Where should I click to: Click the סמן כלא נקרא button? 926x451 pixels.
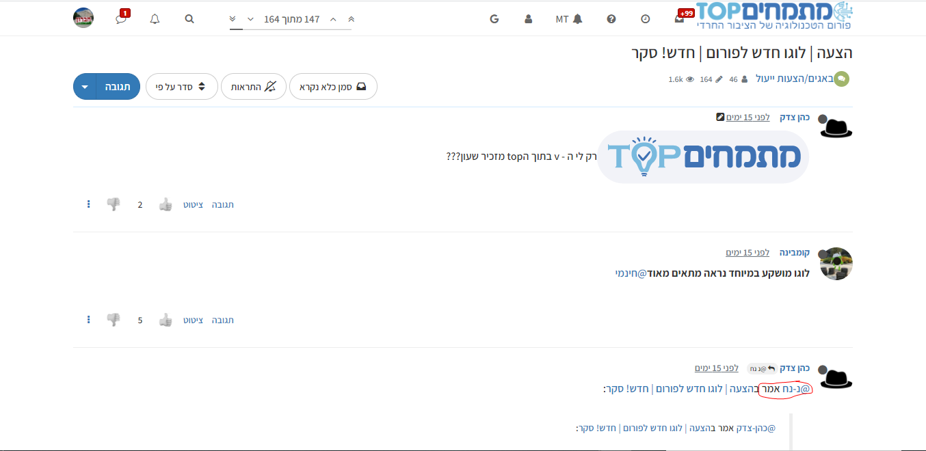333,87
